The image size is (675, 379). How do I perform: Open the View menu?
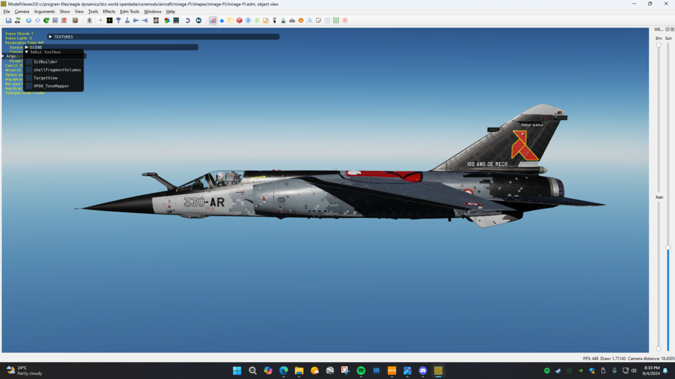[x=79, y=11]
